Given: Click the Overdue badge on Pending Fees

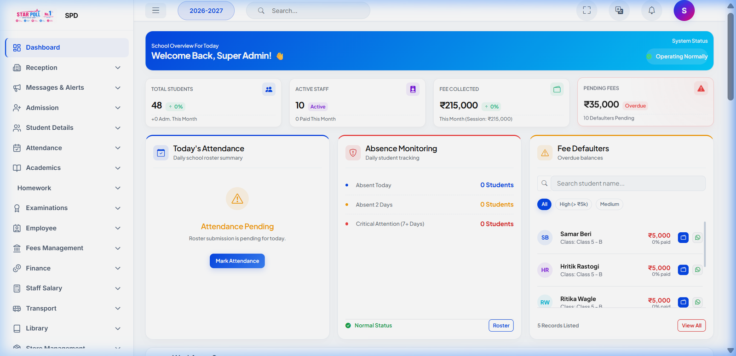Looking at the screenshot, I should pyautogui.click(x=635, y=106).
